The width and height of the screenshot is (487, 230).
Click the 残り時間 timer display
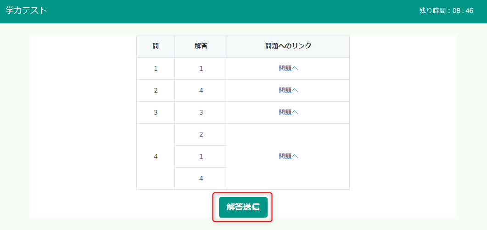[446, 11]
